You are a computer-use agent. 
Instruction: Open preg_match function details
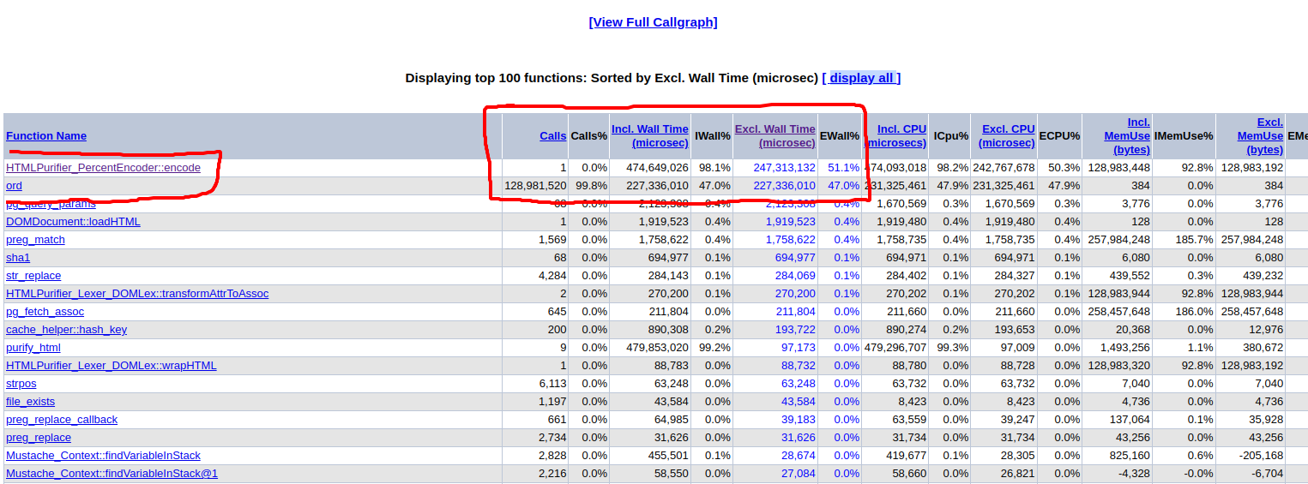35,240
